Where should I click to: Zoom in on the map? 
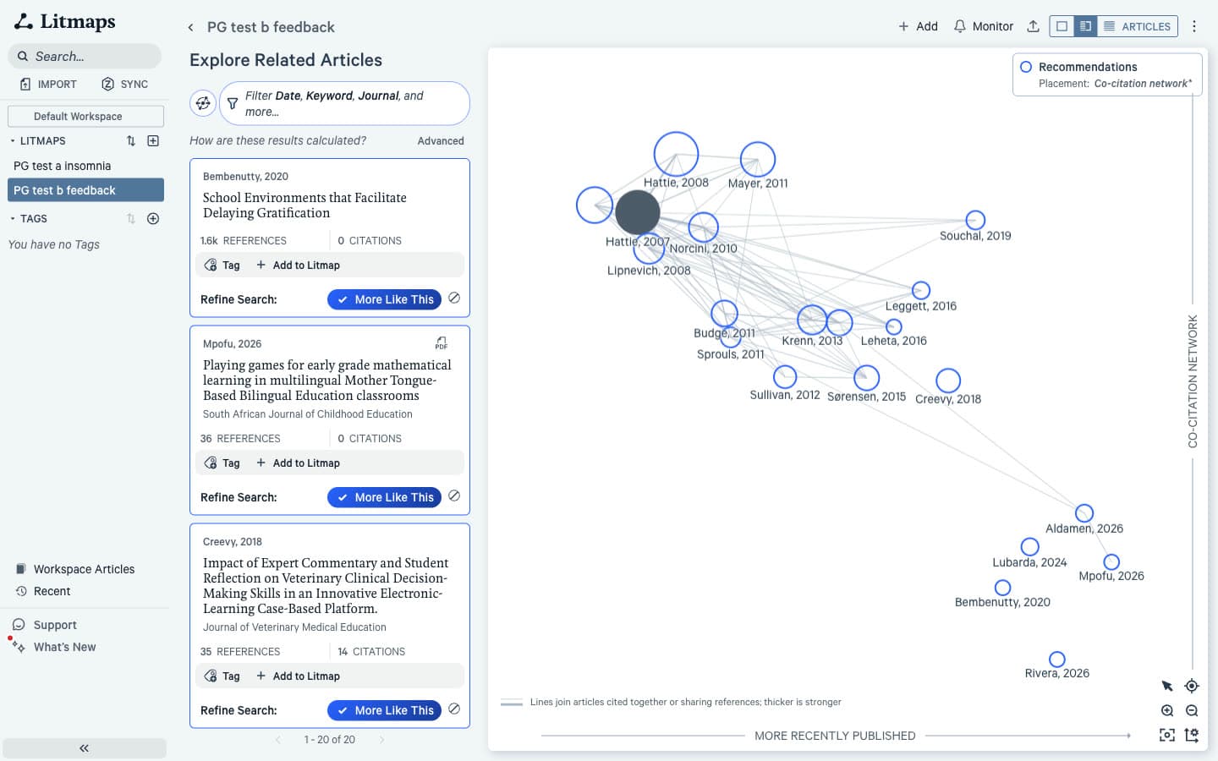[x=1167, y=710]
